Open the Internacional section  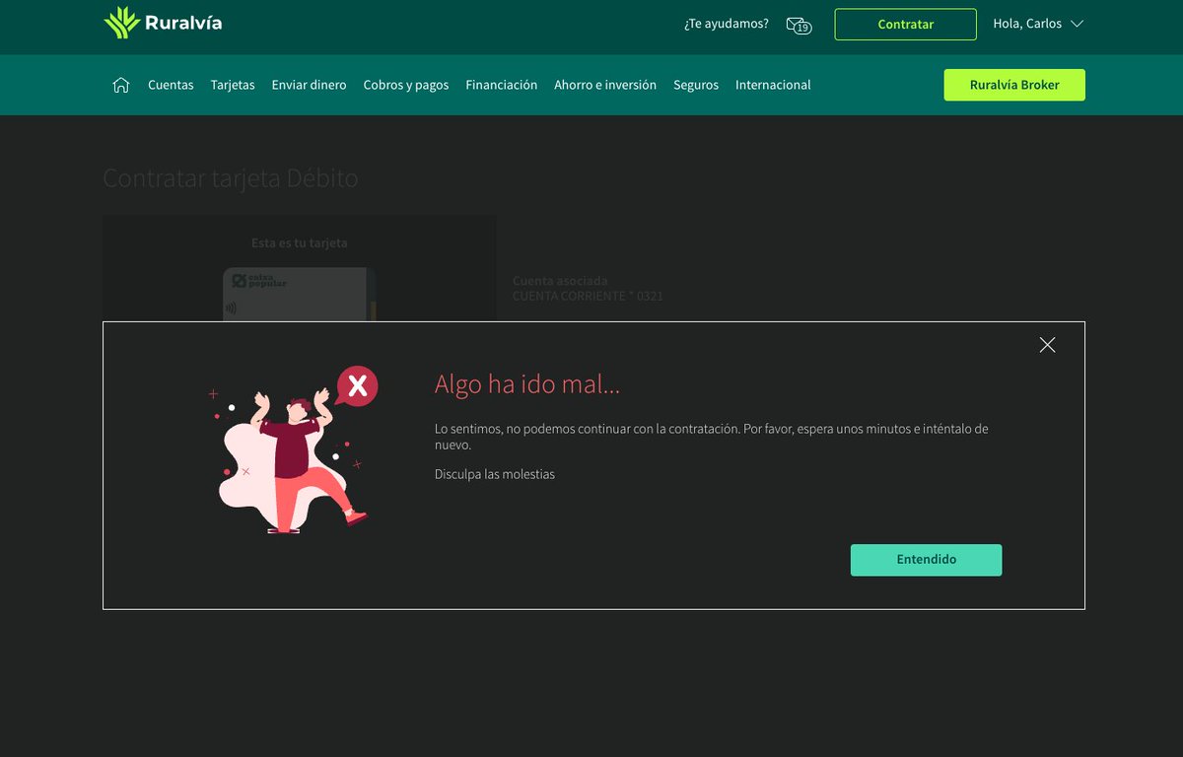coord(773,85)
